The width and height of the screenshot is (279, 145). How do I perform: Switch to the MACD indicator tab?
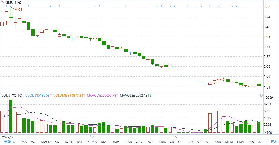(46, 142)
